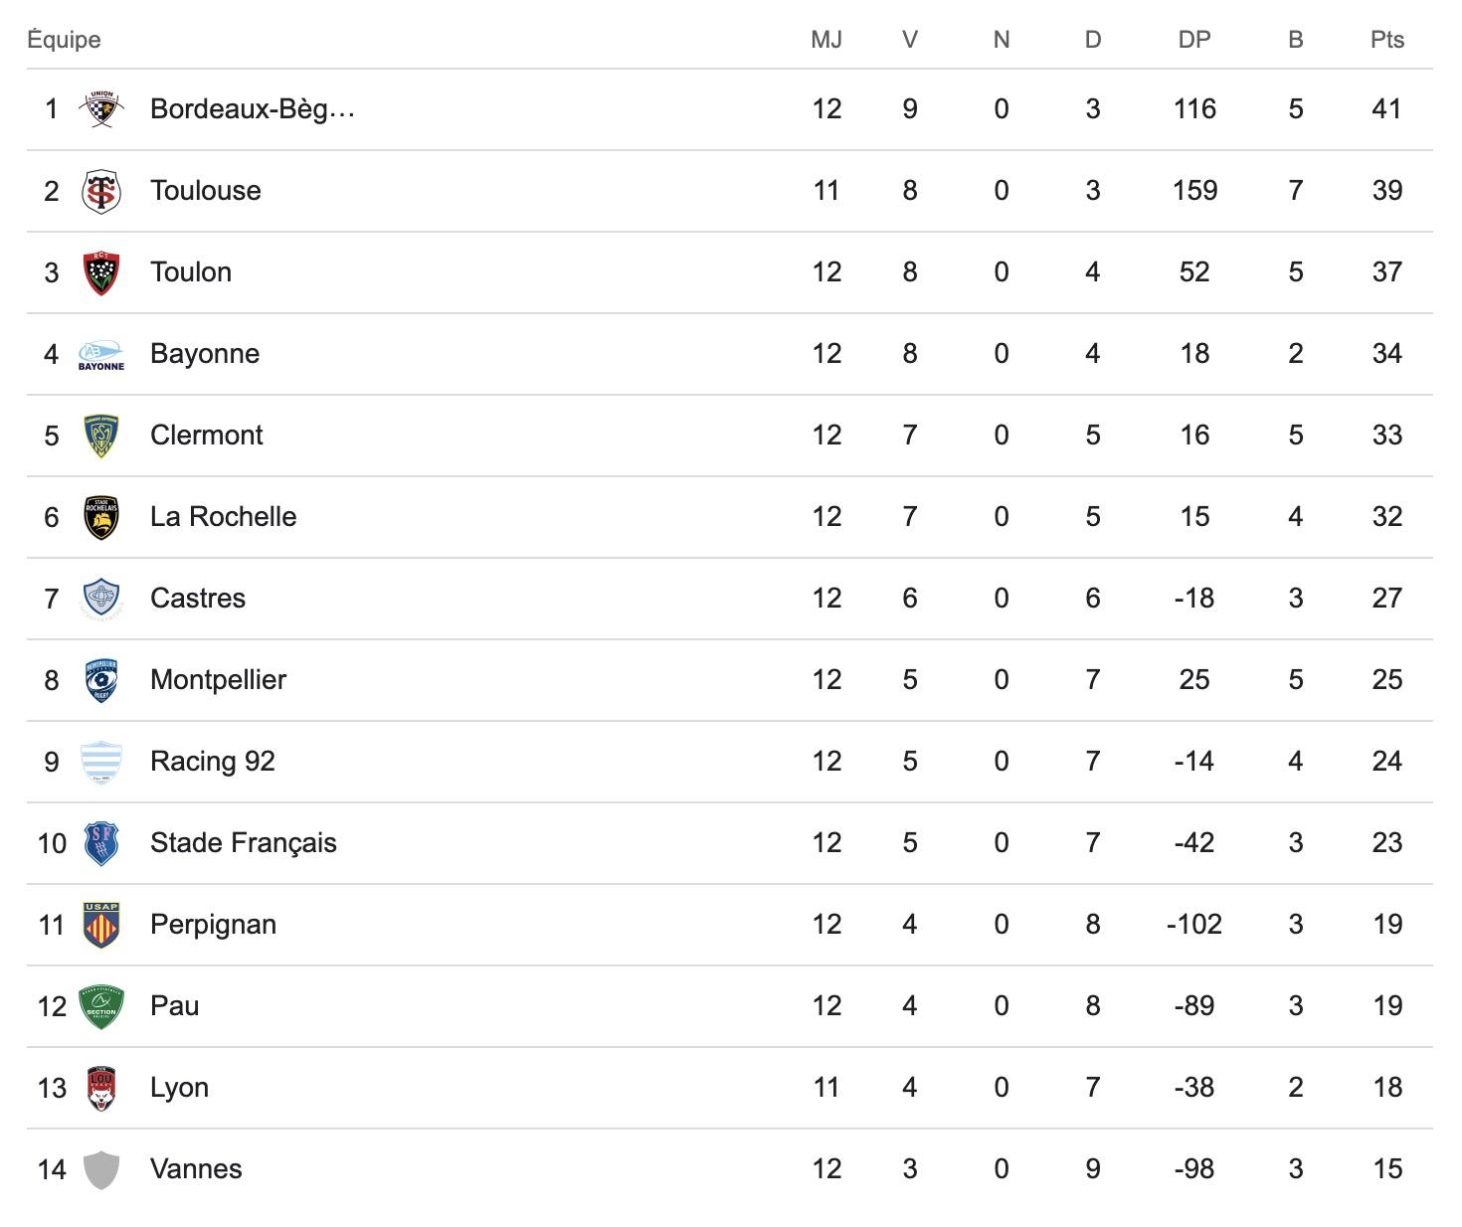Click the La Rochelle black crest
1462x1227 pixels.
click(x=101, y=517)
